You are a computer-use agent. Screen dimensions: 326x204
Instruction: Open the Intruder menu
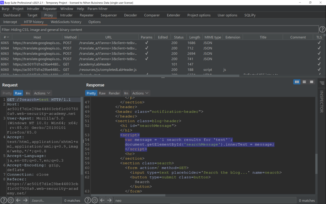[33, 8]
